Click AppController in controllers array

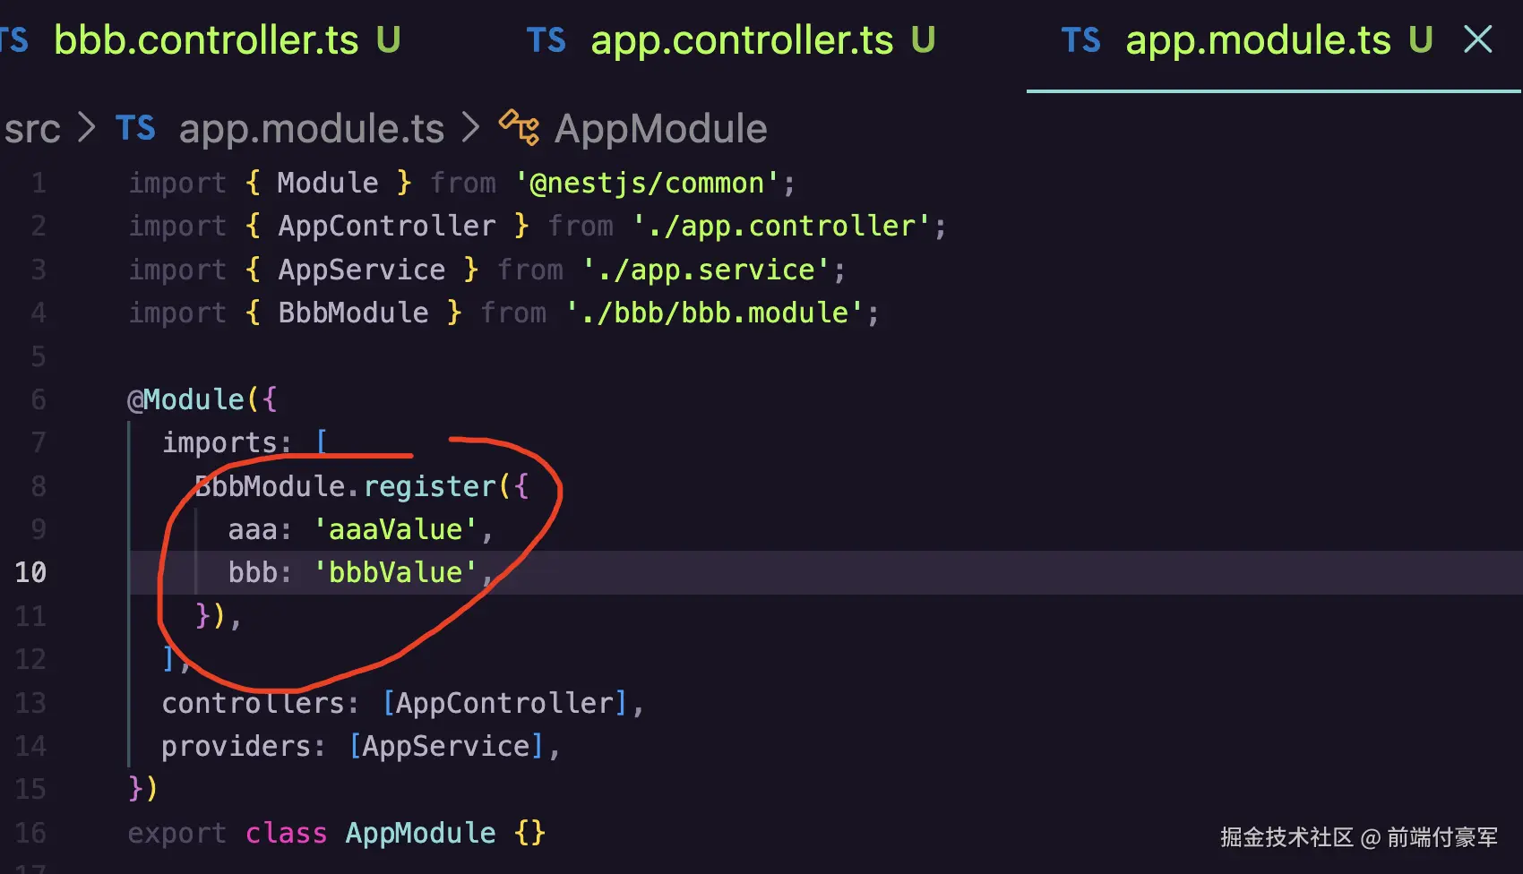point(504,703)
